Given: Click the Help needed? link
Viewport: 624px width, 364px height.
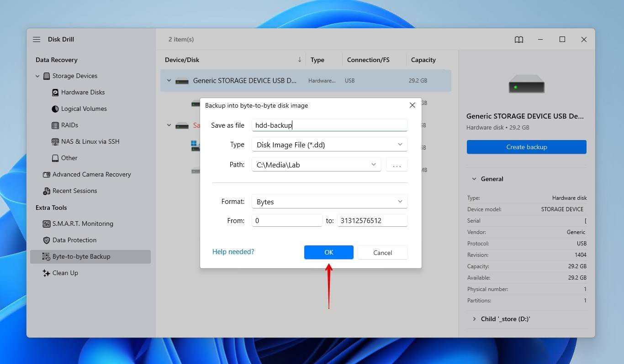Looking at the screenshot, I should coord(233,252).
